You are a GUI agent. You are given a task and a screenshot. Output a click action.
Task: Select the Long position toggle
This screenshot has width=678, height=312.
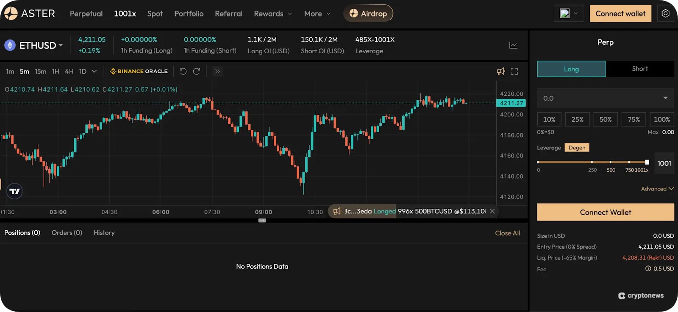(571, 69)
